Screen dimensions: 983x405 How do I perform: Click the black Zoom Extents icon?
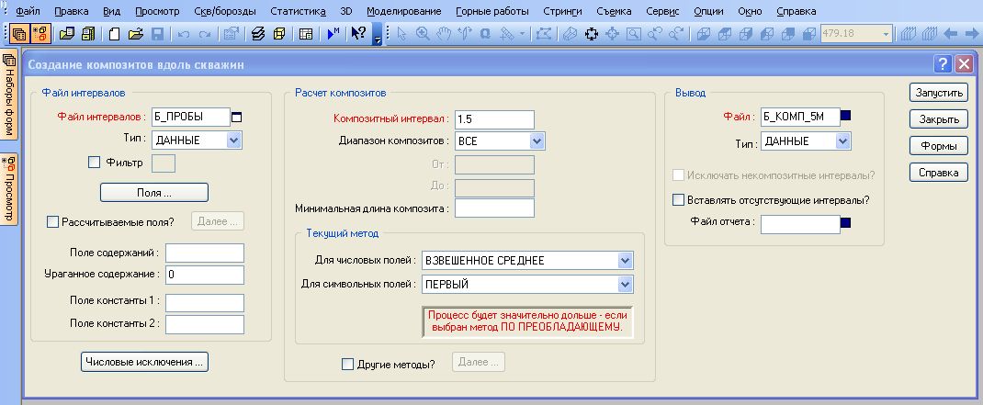pos(591,34)
